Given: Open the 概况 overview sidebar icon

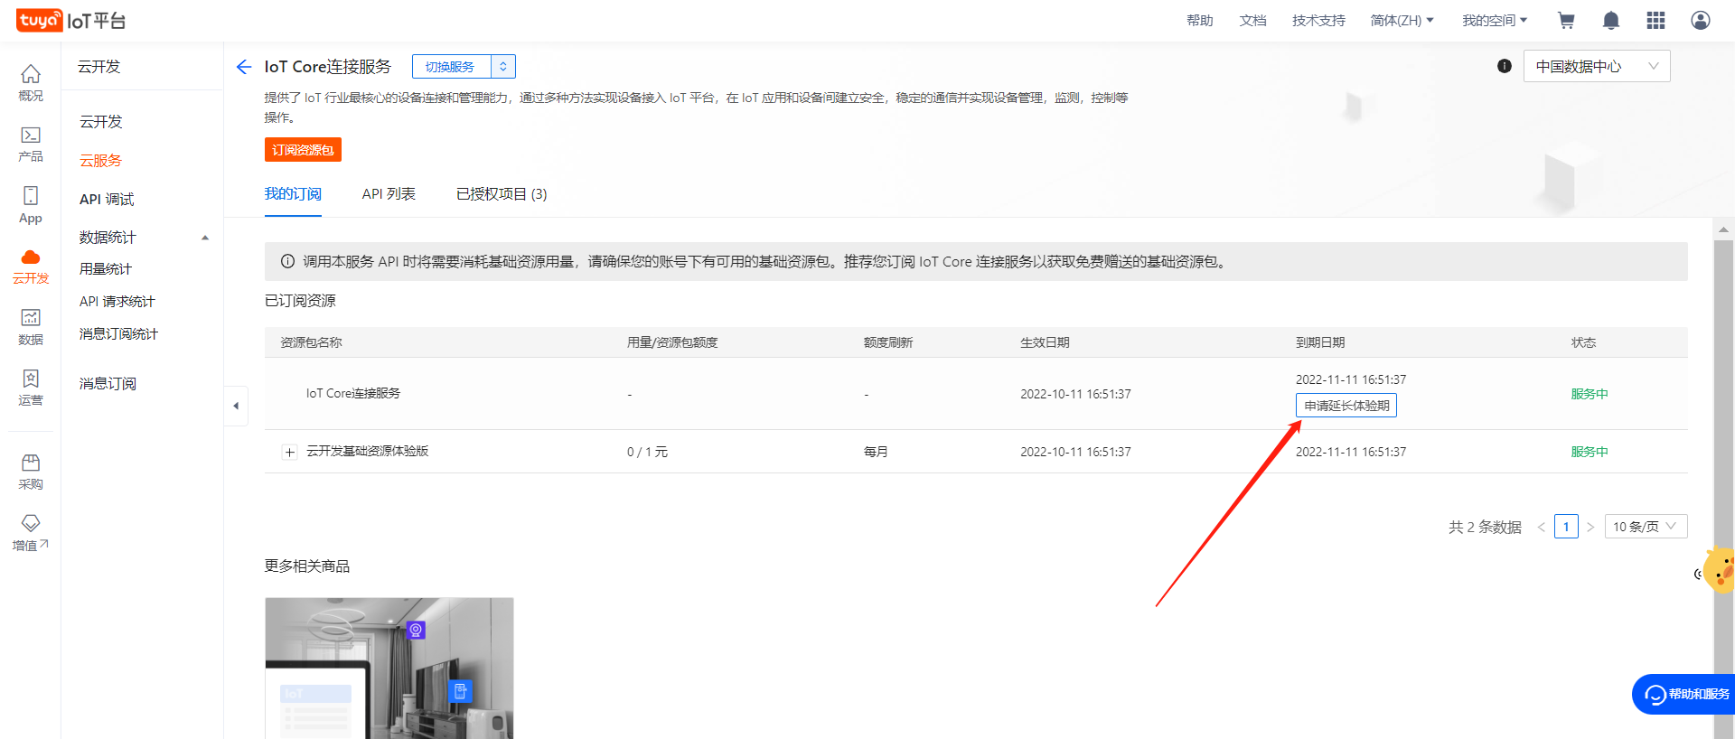Looking at the screenshot, I should (31, 82).
